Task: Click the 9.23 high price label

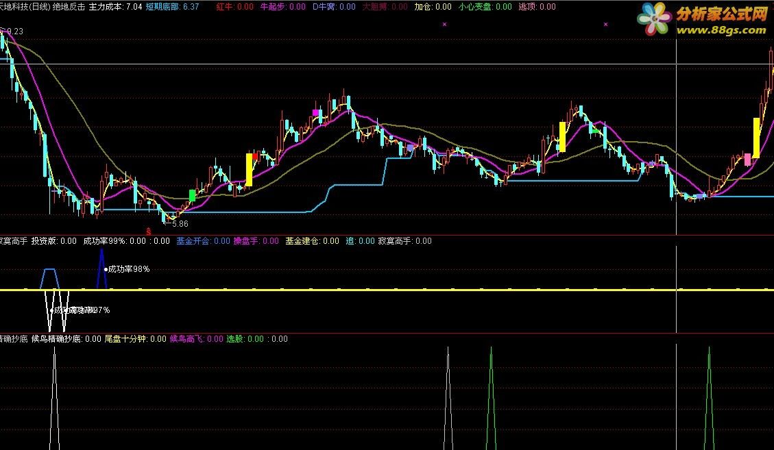Action: 15,31
